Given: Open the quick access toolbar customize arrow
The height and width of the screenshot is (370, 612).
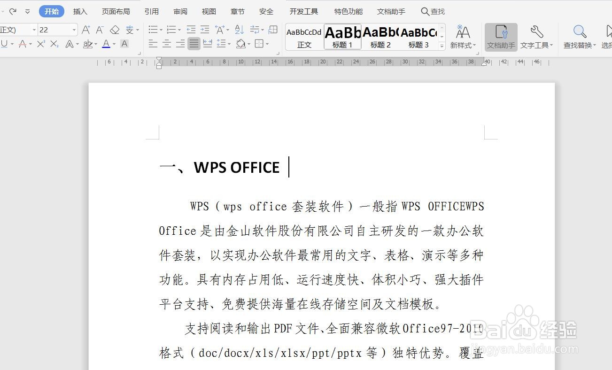Looking at the screenshot, I should click(x=27, y=11).
